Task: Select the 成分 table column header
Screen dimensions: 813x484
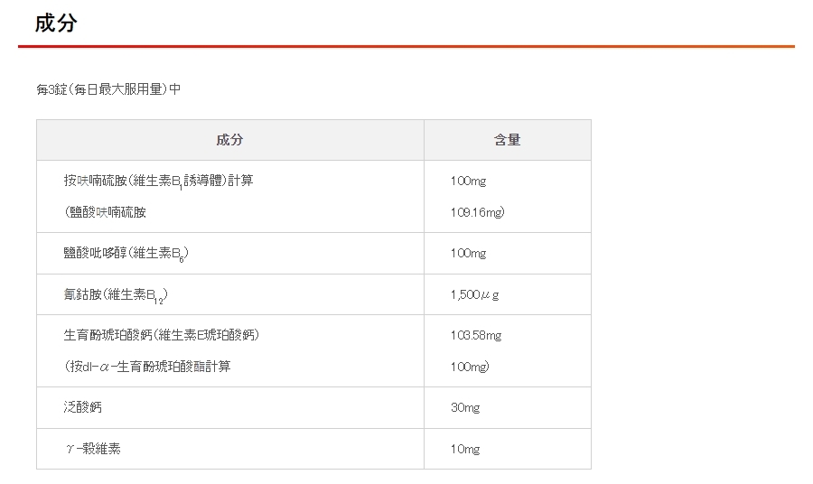Action: point(230,140)
